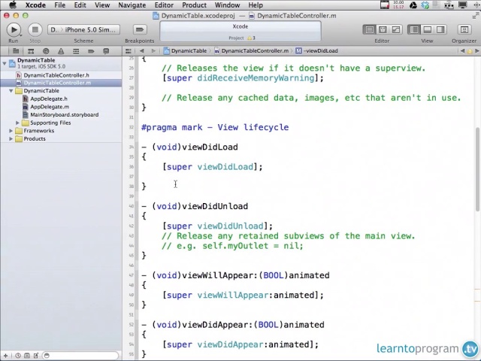Click the pragma mark View lifecycle line
The image size is (481, 361).
click(215, 127)
